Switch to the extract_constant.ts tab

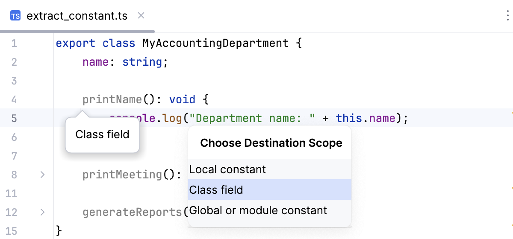(x=77, y=16)
